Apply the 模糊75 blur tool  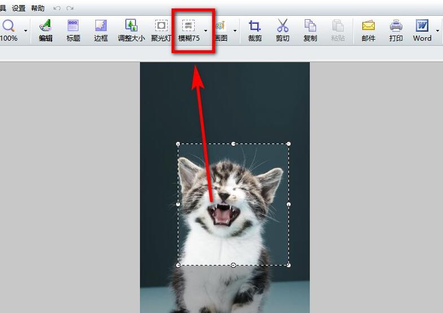click(x=188, y=30)
